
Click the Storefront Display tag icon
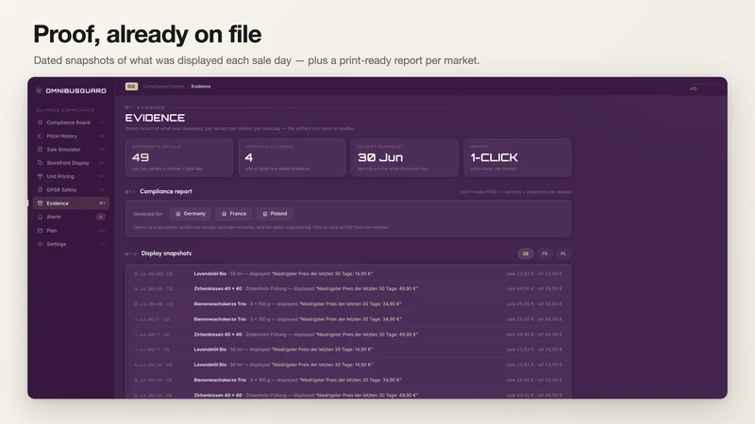(x=40, y=162)
